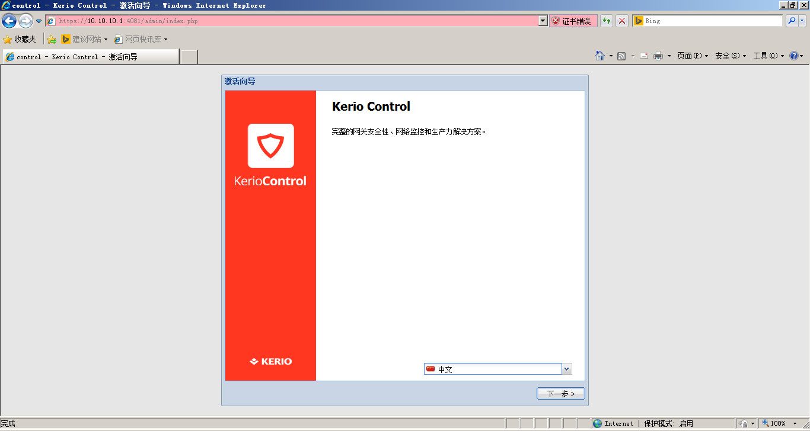Click the 100% zoom level button
The width and height of the screenshot is (810, 431).
click(774, 423)
